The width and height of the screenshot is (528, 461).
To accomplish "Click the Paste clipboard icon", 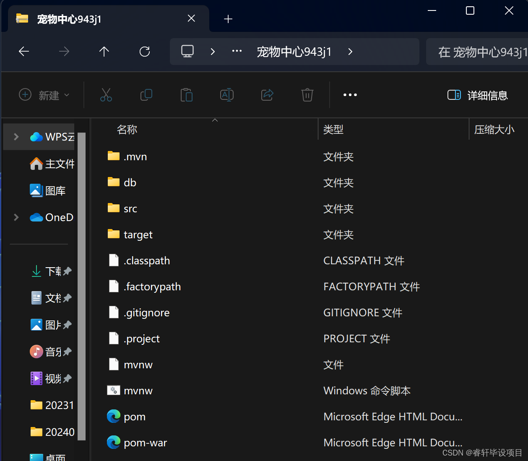I will (187, 95).
